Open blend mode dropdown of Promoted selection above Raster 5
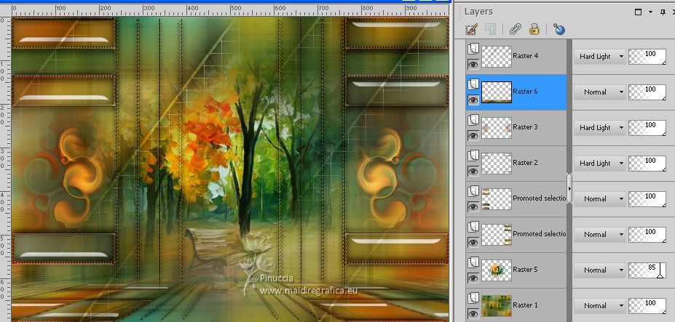This screenshot has width=675, height=322. click(600, 235)
